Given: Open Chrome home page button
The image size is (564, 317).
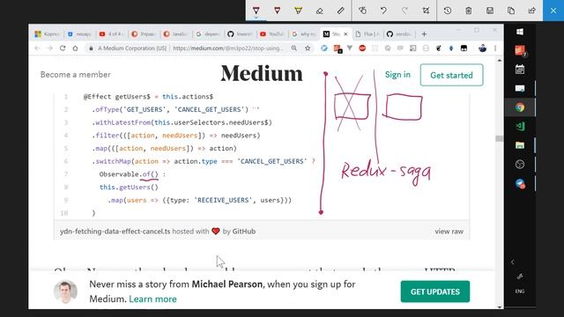Looking at the screenshot, I should click(x=75, y=48).
